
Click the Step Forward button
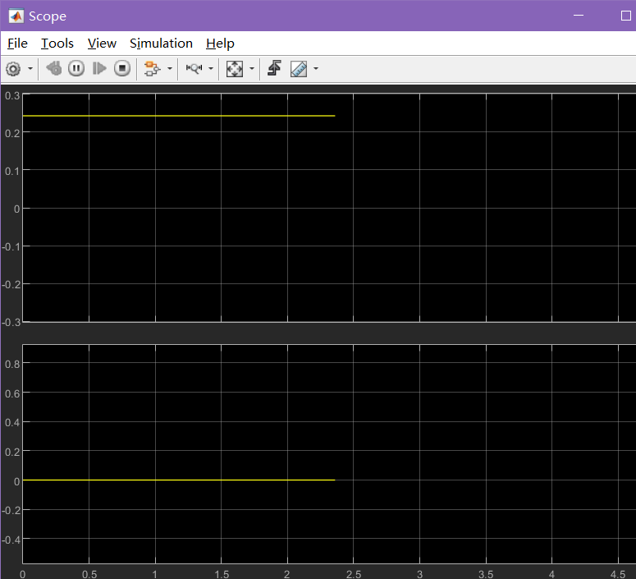(x=99, y=68)
